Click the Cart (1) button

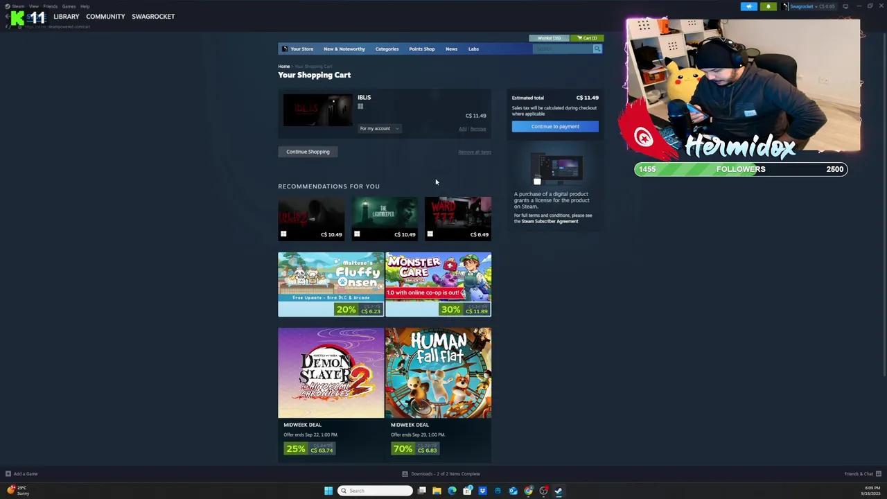pyautogui.click(x=588, y=38)
